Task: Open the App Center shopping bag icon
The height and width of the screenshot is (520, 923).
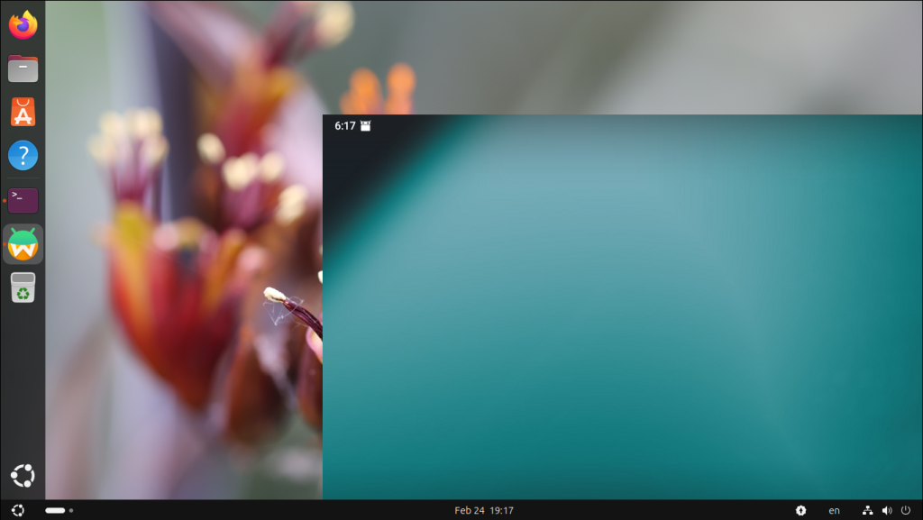Action: tap(23, 113)
